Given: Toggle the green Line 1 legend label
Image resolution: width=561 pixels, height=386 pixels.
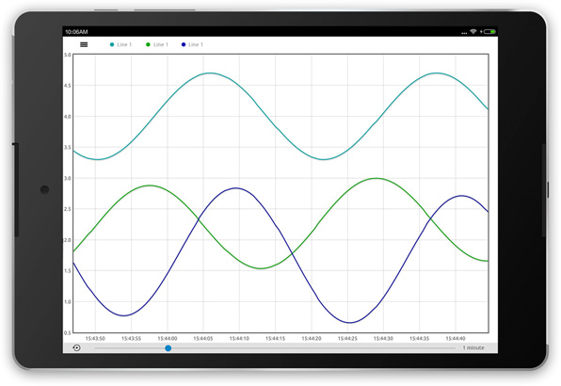Looking at the screenshot, I should (161, 44).
